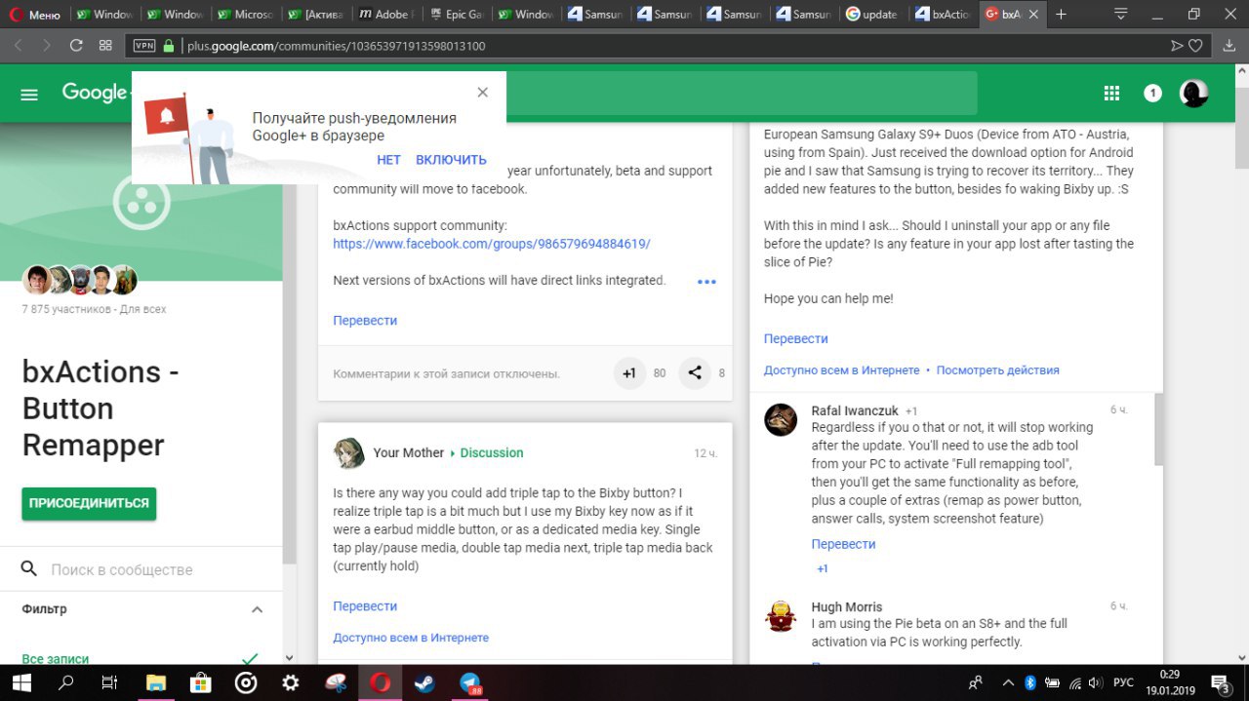Click the green security lock icon
Image resolution: width=1249 pixels, height=701 pixels.
point(169,46)
